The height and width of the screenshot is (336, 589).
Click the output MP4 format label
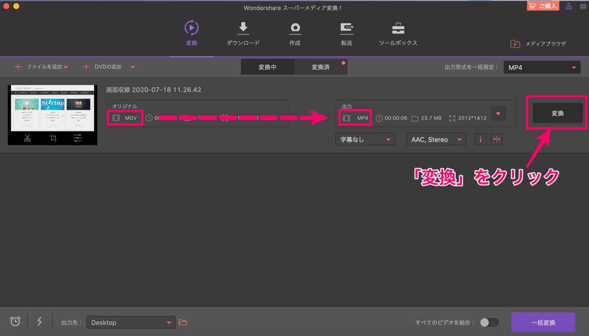click(363, 118)
